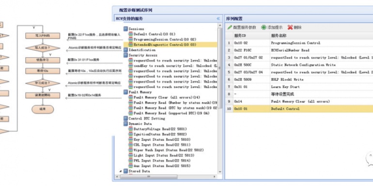Viewport: 373px width, 186px height.
Task: Select sequence cell 0x14
Action: click(238, 101)
